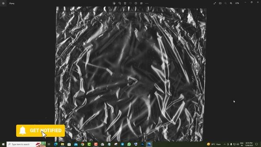The width and height of the screenshot is (261, 147).
Task: Open WhatsApp from the taskbar
Action: (x=129, y=144)
